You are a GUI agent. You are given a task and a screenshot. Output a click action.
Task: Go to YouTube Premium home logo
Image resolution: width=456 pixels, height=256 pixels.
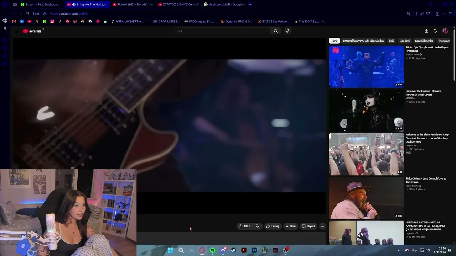coord(32,31)
